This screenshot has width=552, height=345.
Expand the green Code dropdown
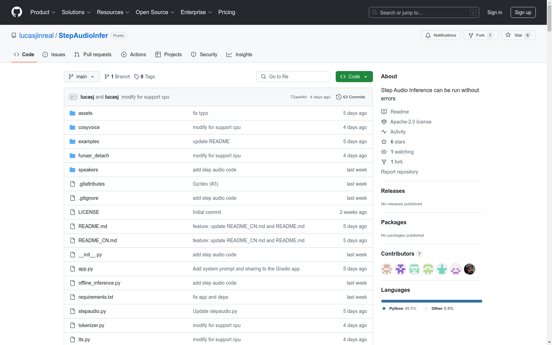(354, 77)
